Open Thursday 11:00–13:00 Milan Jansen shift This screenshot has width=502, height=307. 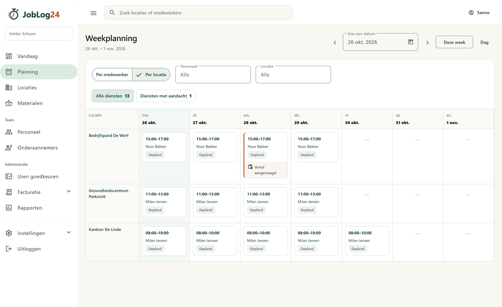coord(316,202)
